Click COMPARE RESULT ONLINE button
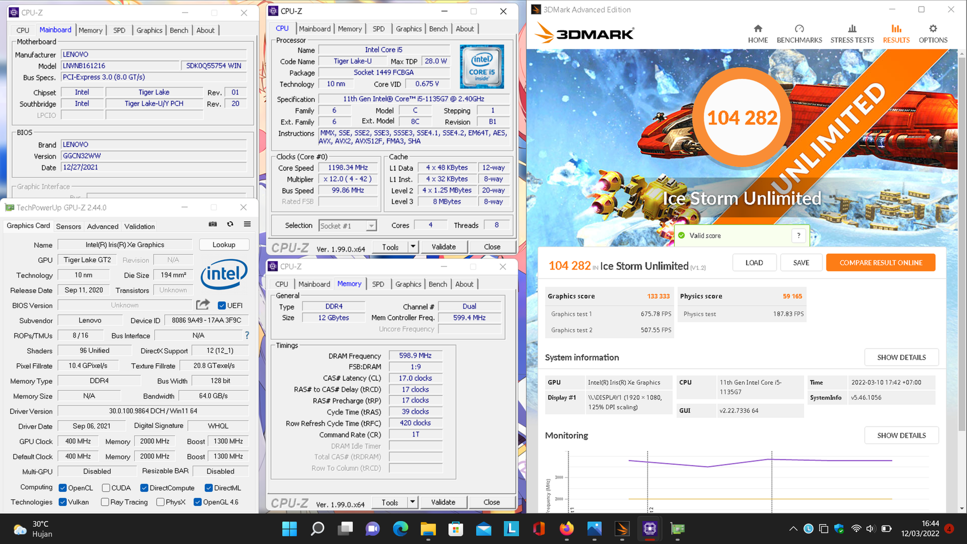Screen dimensions: 967x544 [881, 262]
